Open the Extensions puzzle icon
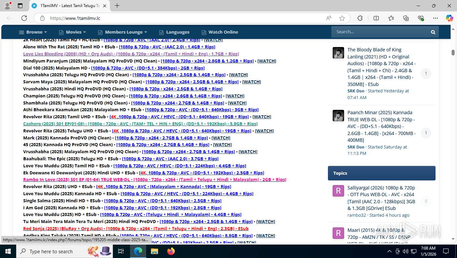Screen dimensions: 457x258 click(x=360, y=18)
